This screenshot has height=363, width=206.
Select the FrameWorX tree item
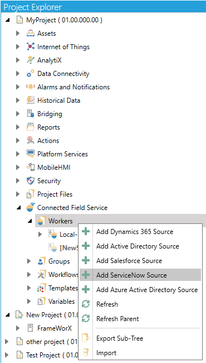55,328
